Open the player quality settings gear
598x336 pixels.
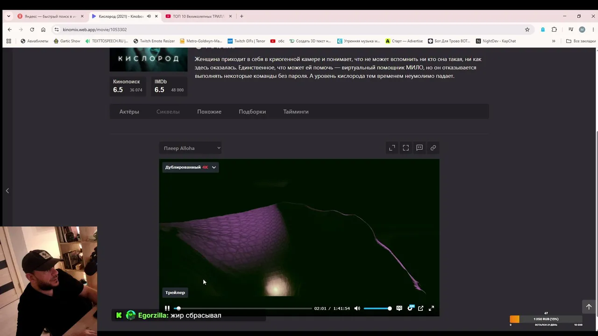click(x=410, y=308)
